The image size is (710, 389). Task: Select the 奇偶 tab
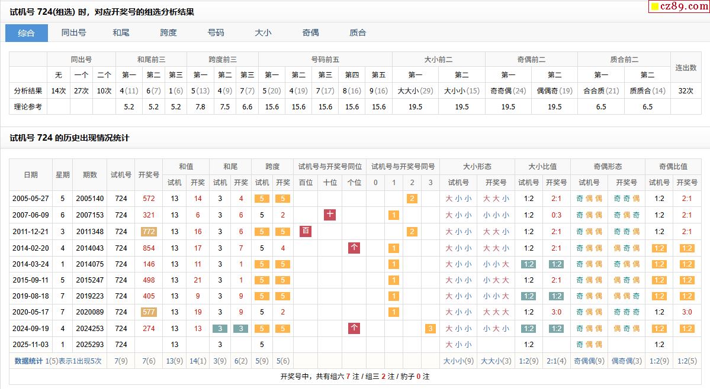tap(310, 33)
